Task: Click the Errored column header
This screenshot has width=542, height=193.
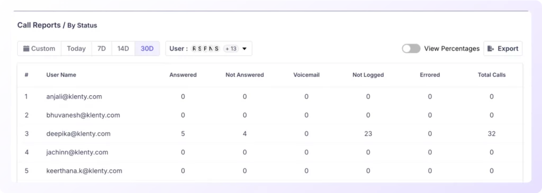Action: pos(430,75)
